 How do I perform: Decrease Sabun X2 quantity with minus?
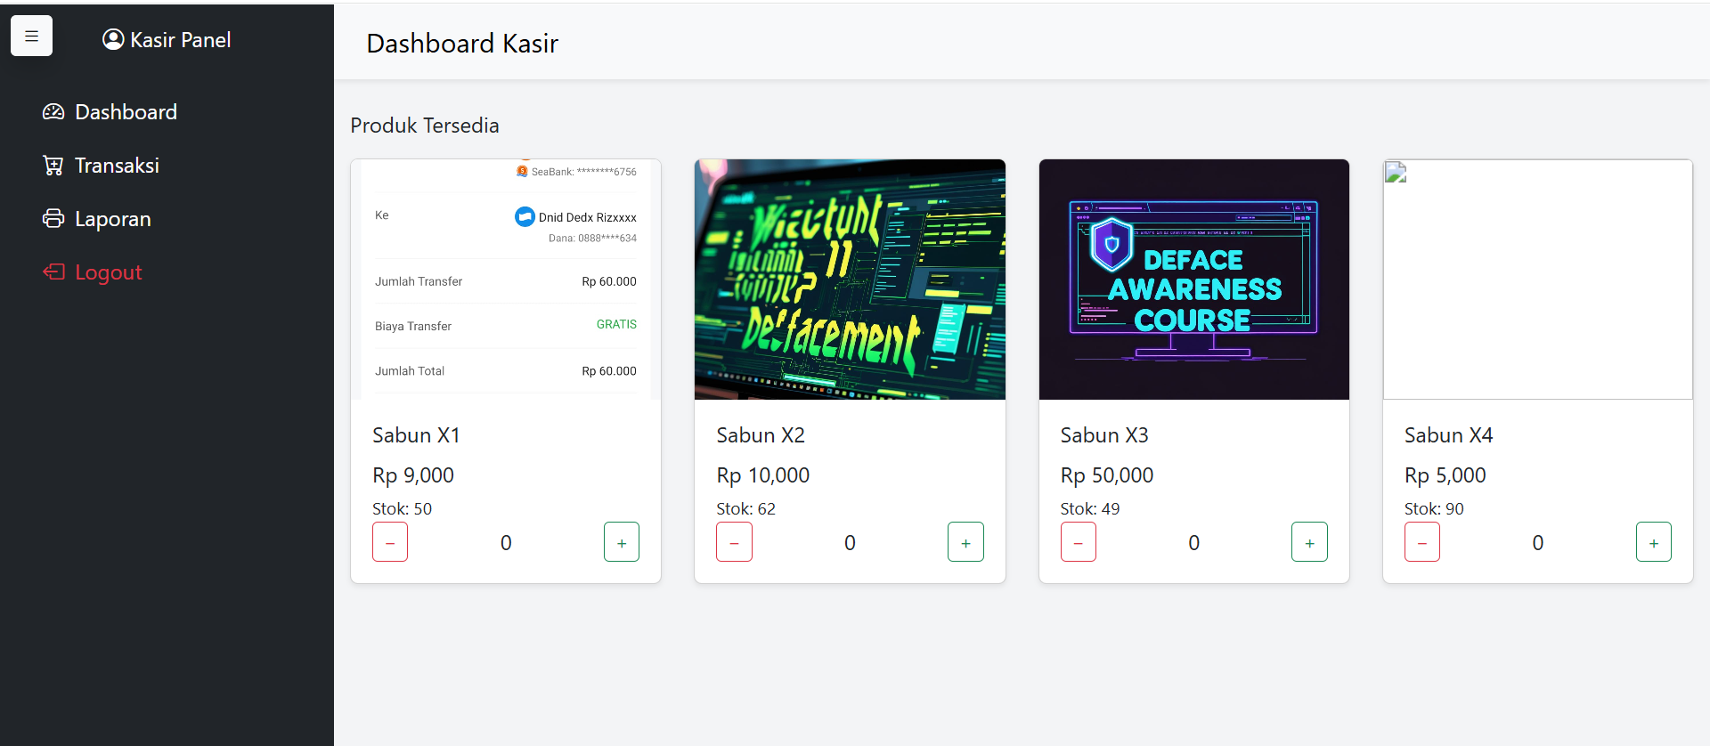click(734, 542)
